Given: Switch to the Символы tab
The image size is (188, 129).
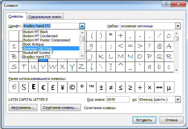Looking at the screenshot, I should pyautogui.click(x=16, y=16).
